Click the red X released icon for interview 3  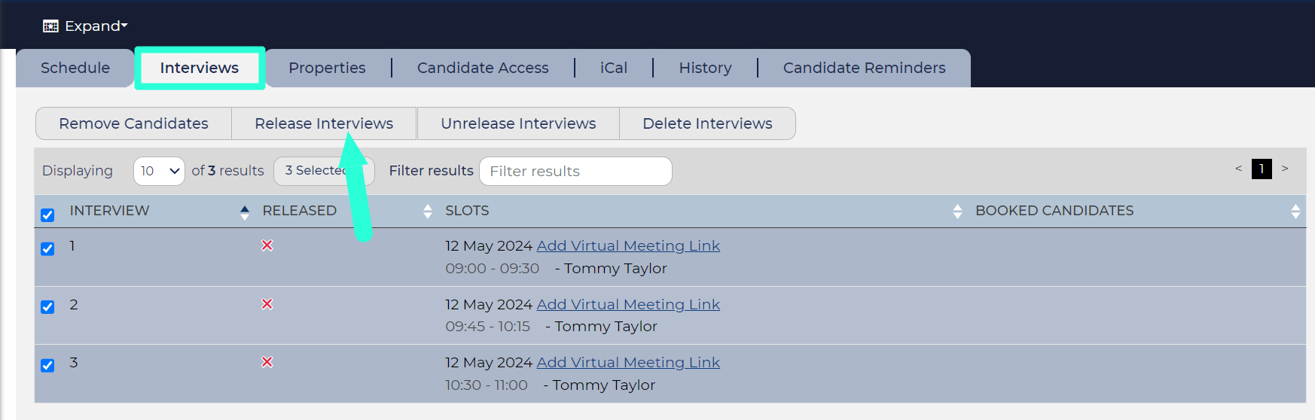pyautogui.click(x=267, y=362)
